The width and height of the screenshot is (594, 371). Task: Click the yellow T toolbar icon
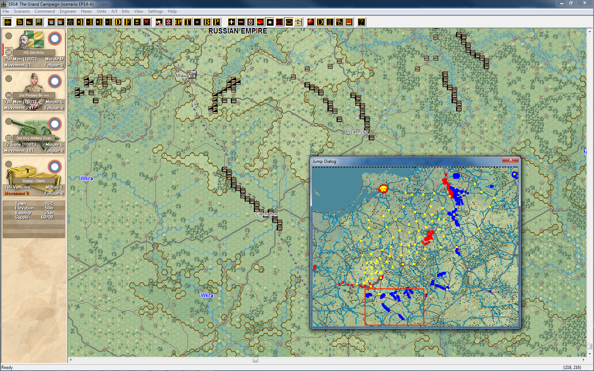[188, 22]
